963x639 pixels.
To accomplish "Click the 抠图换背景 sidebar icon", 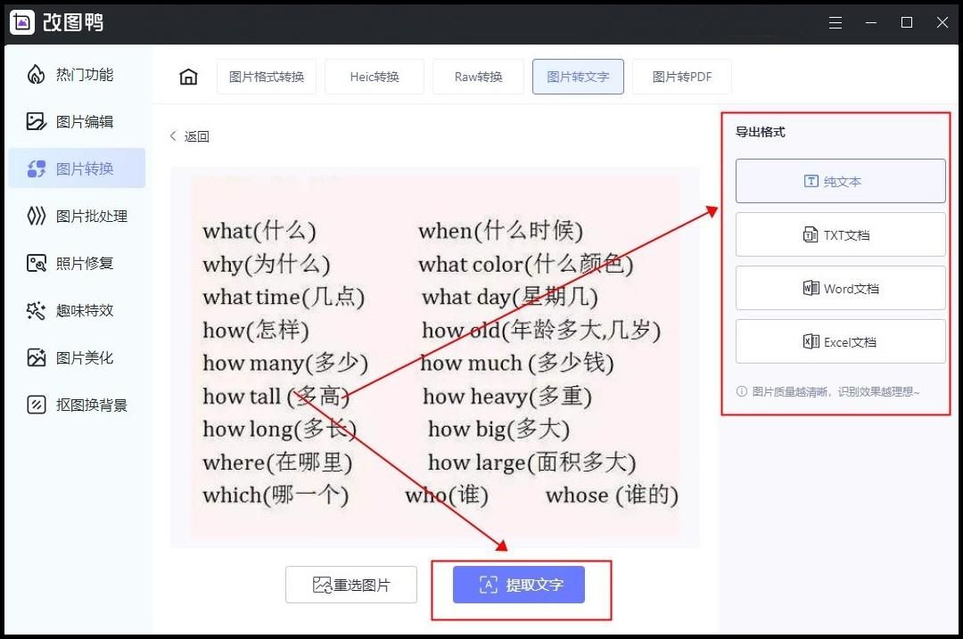I will (37, 406).
